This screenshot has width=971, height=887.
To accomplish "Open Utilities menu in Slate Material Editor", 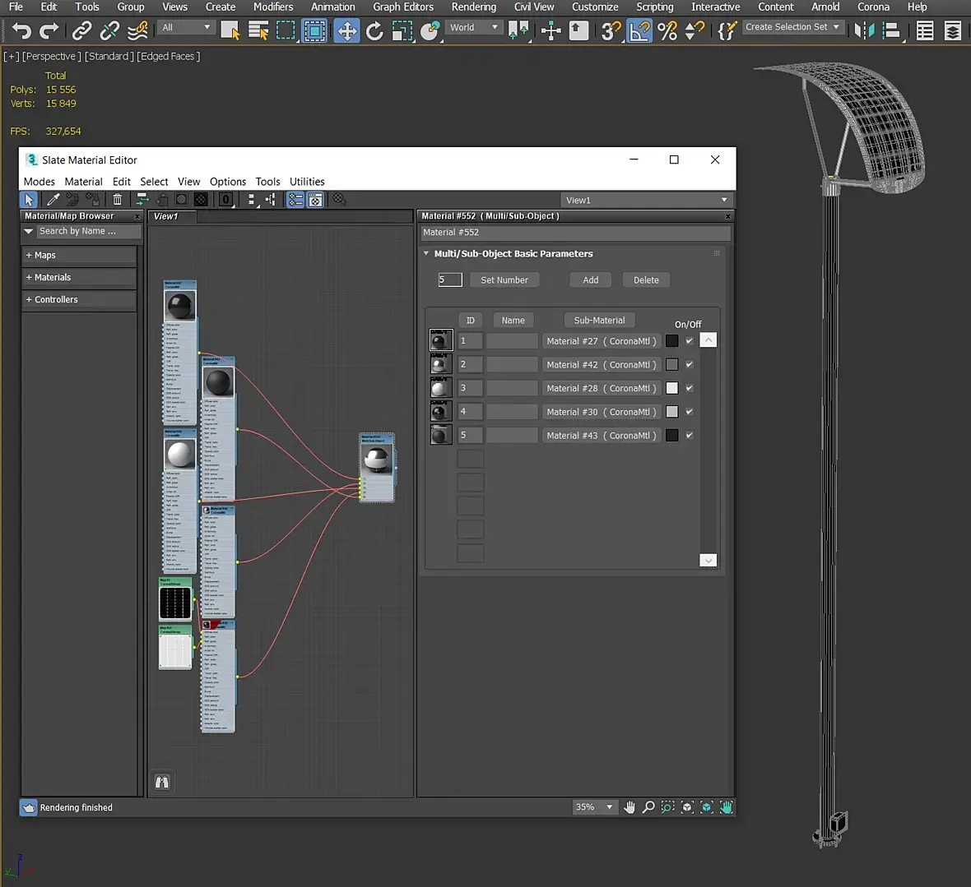I will (307, 182).
